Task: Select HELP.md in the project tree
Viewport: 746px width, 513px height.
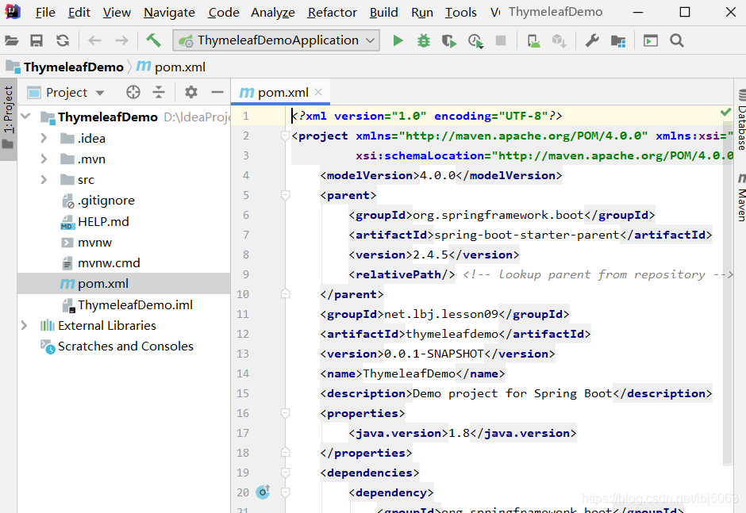Action: click(103, 221)
